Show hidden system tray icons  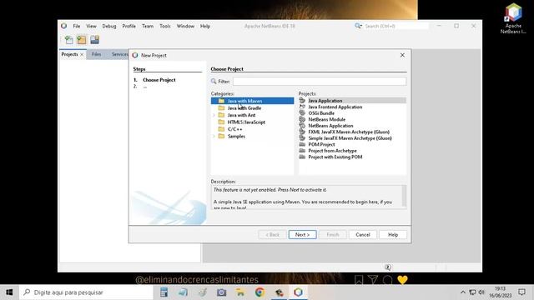pos(463,292)
